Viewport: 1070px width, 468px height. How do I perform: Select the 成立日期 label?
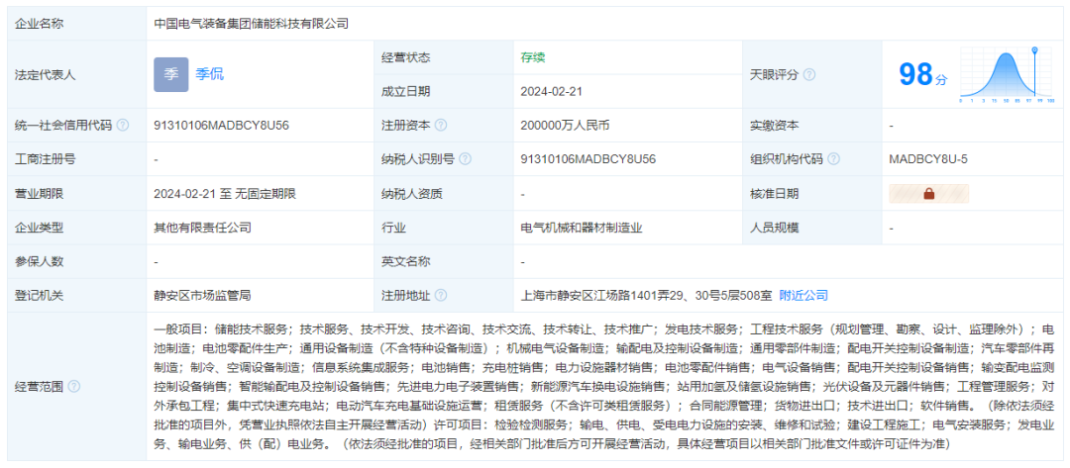click(406, 91)
